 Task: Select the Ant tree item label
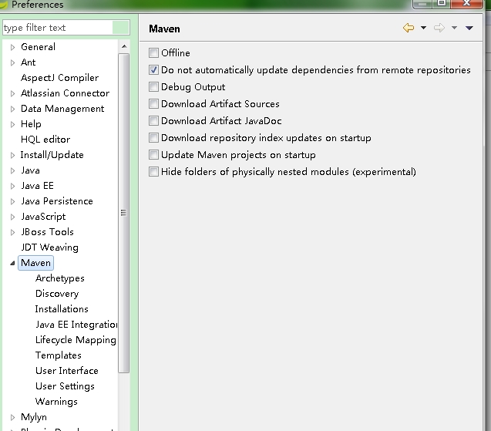[x=29, y=62]
